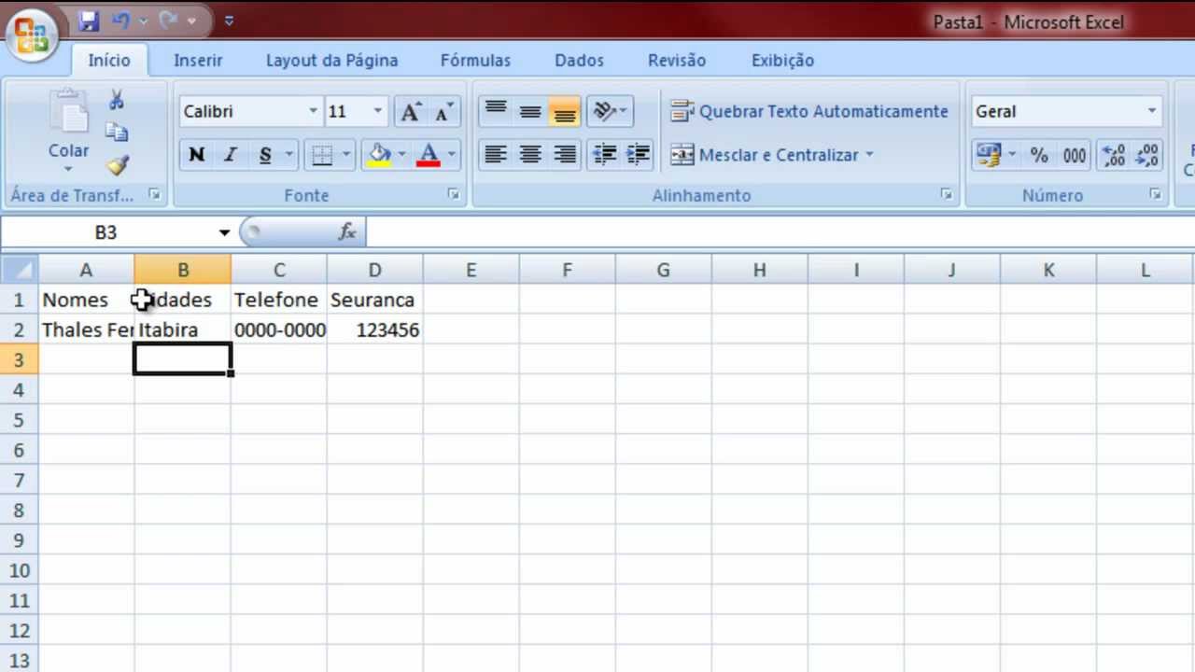Viewport: 1195px width, 672px height.
Task: Increase decimal places icon
Action: point(1114,155)
